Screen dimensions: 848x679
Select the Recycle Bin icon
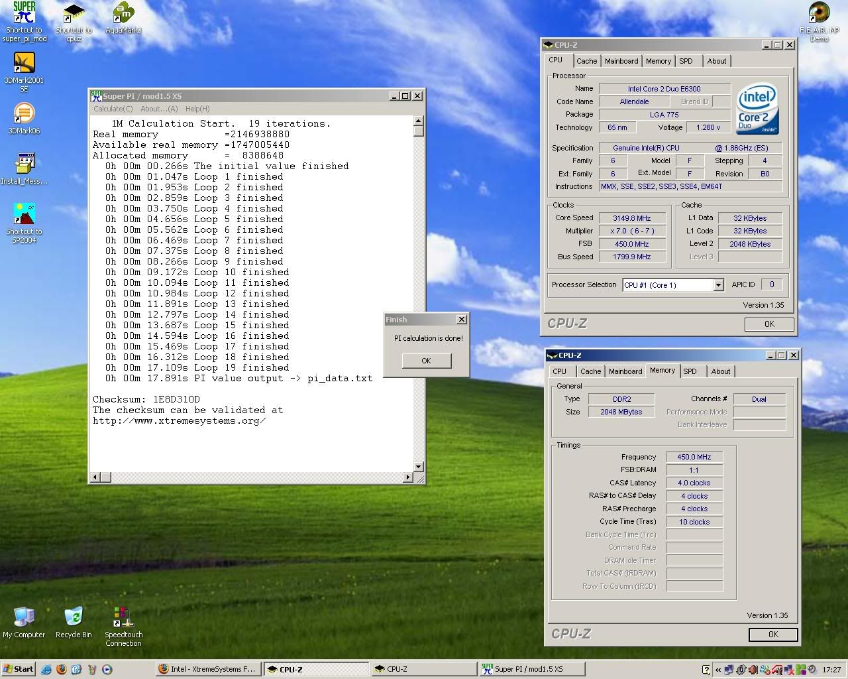74,623
